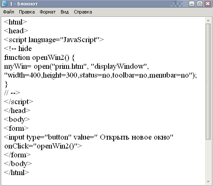Screen dimensions: 213x186
Task: Click the vertical scrollbar thumb
Action: point(208,81)
